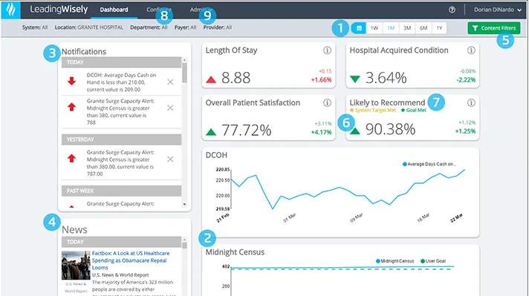Click Notifications scrollbar down arrow
Image resolution: width=529 pixels, height=296 pixels.
184,204
